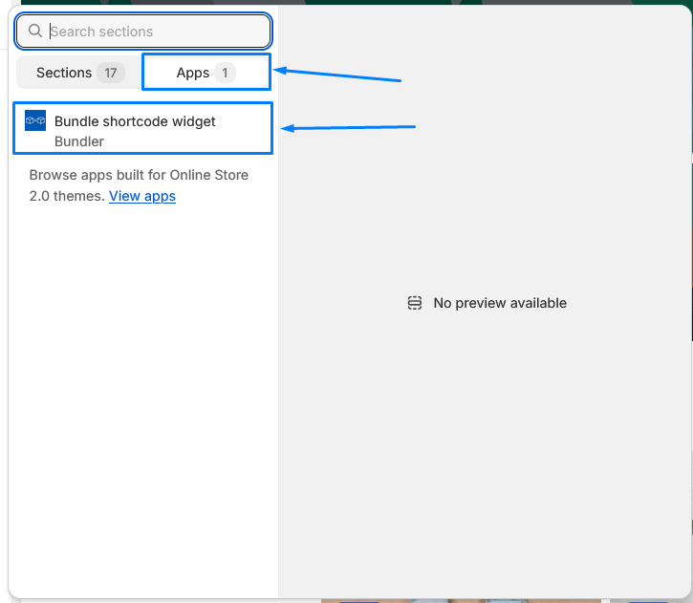
Task: Click the No preview available text
Action: [500, 303]
